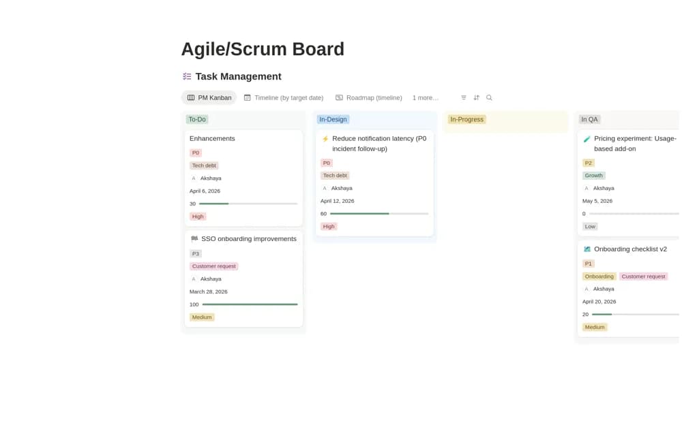Click the High tag on notification latency card

[x=329, y=226]
